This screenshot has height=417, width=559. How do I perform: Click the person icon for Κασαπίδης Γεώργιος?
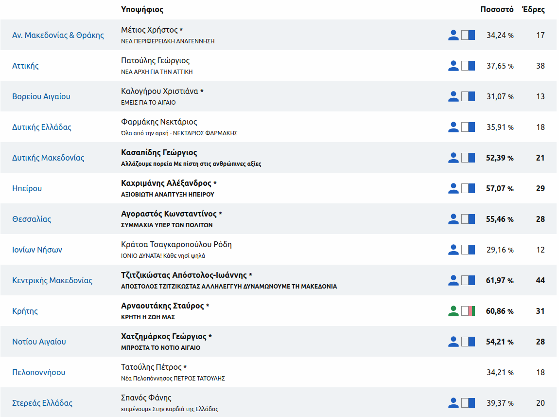[453, 158]
